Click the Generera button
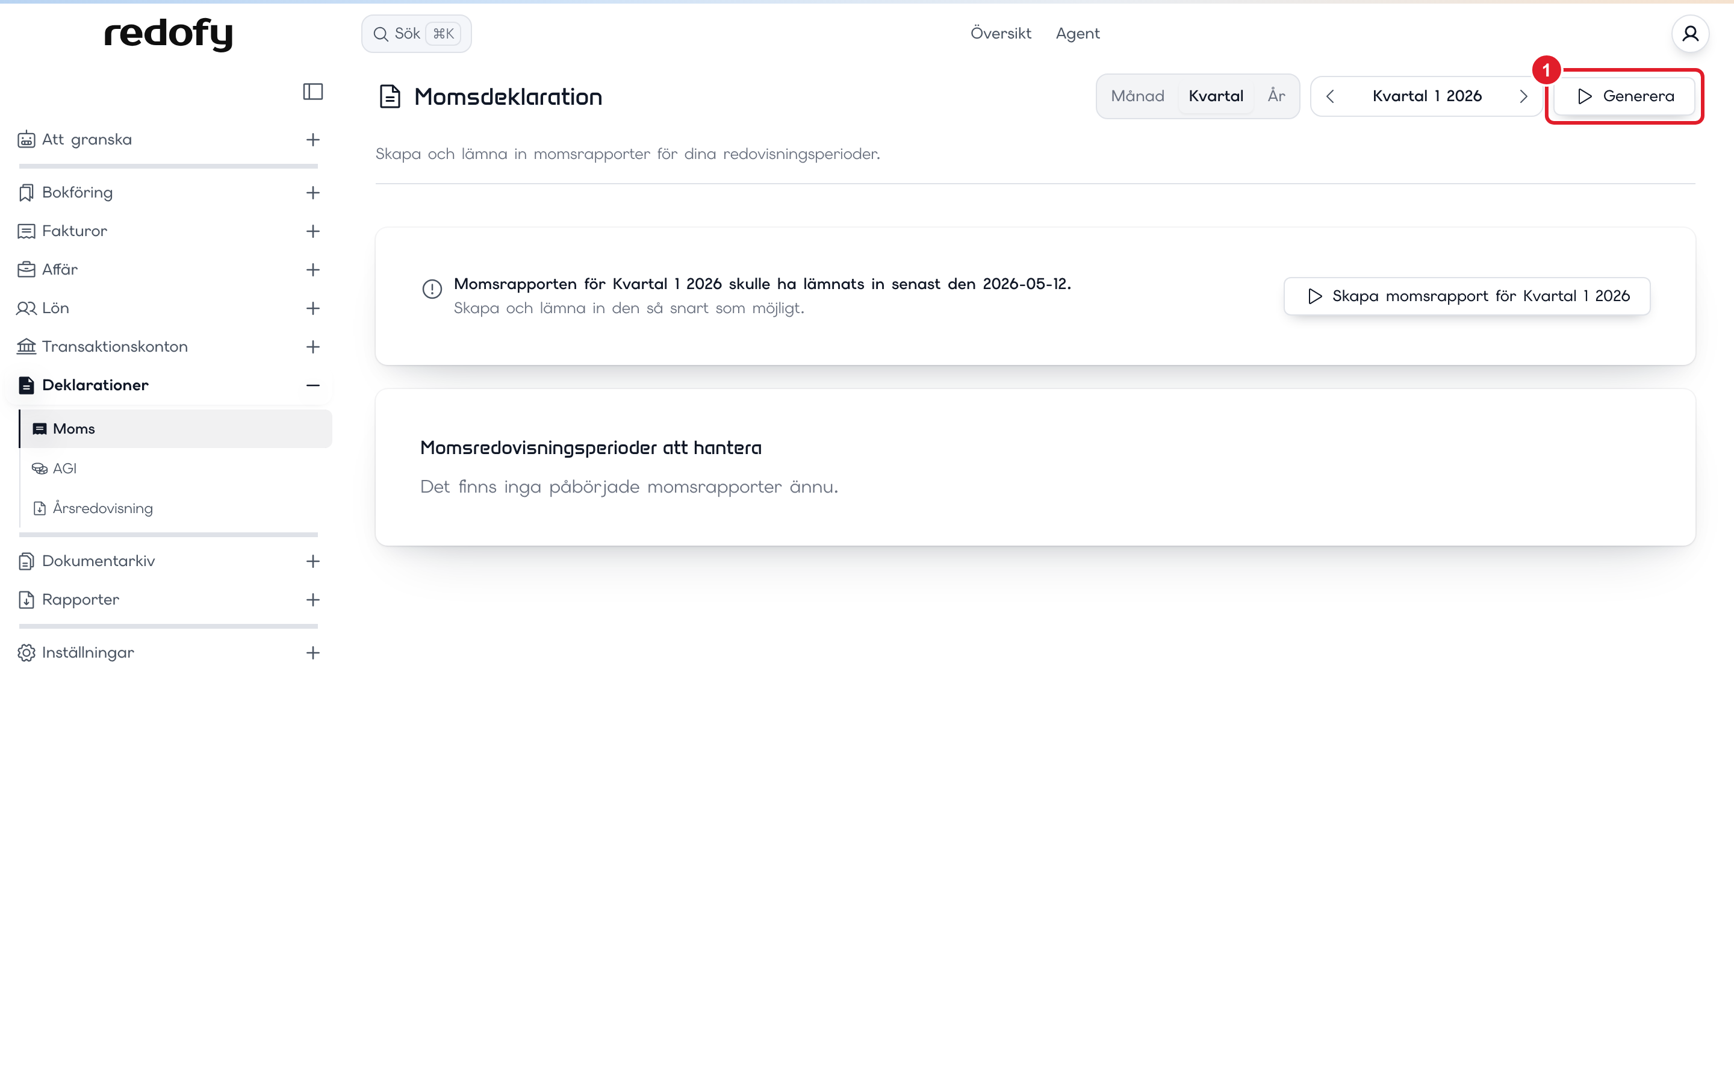The image size is (1734, 1084). [1624, 96]
